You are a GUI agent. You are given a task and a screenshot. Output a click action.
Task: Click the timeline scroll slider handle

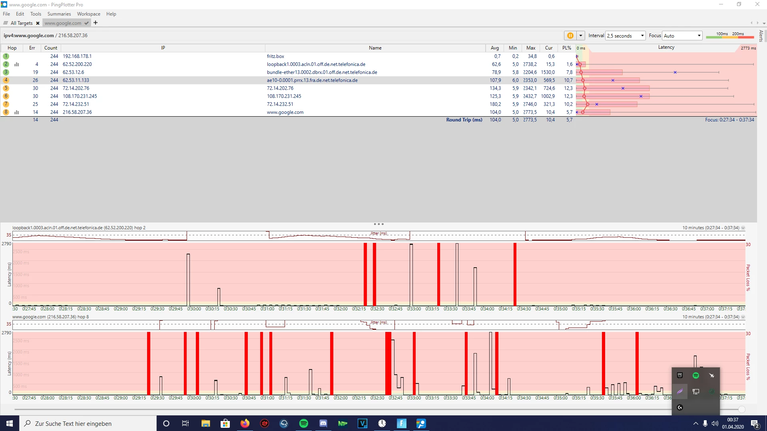pyautogui.click(x=742, y=409)
